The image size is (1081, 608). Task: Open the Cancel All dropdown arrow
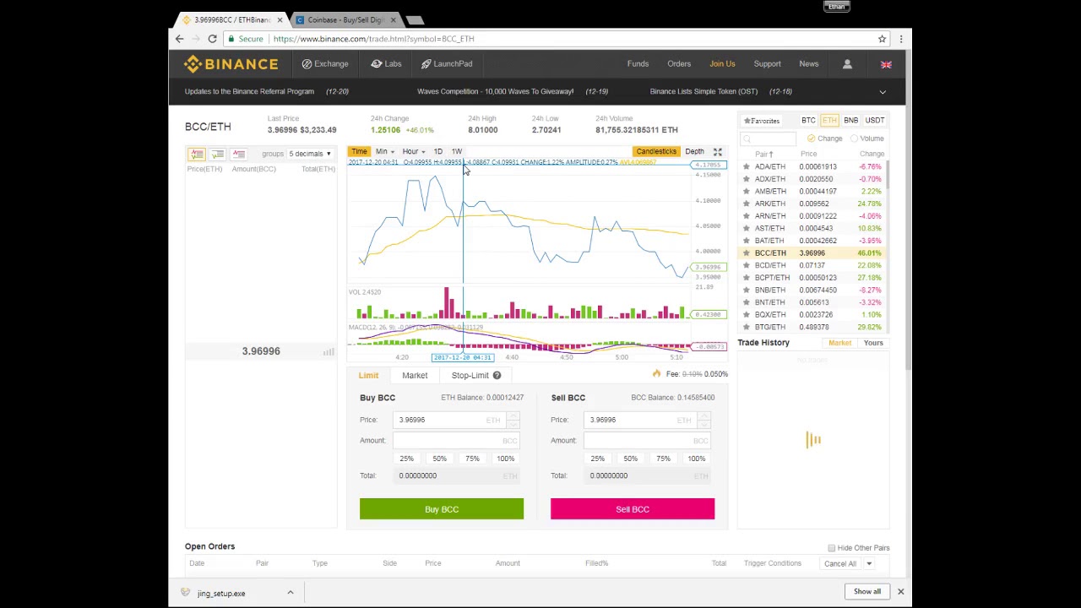[868, 563]
